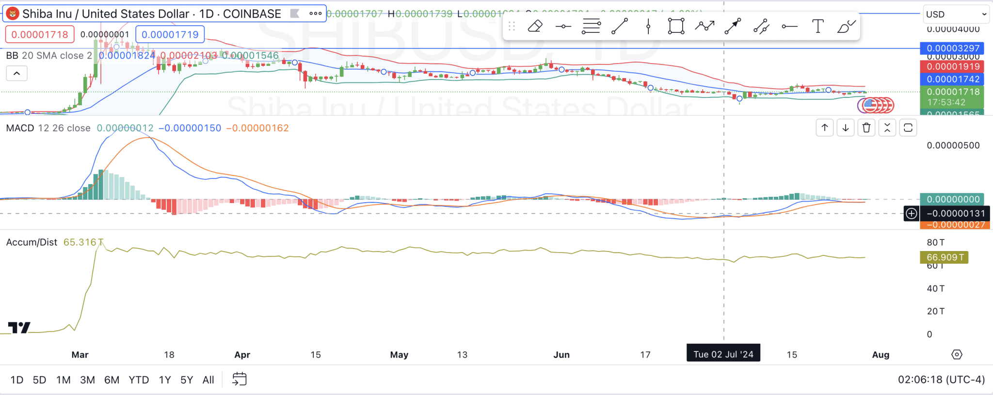
Task: Switch to 5Y time range
Action: [187, 380]
